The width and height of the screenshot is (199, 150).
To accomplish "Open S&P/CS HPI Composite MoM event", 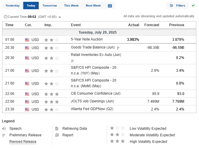I will (x=94, y=83).
